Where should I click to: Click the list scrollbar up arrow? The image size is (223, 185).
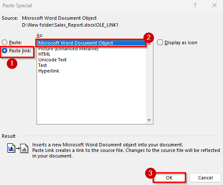point(149,44)
